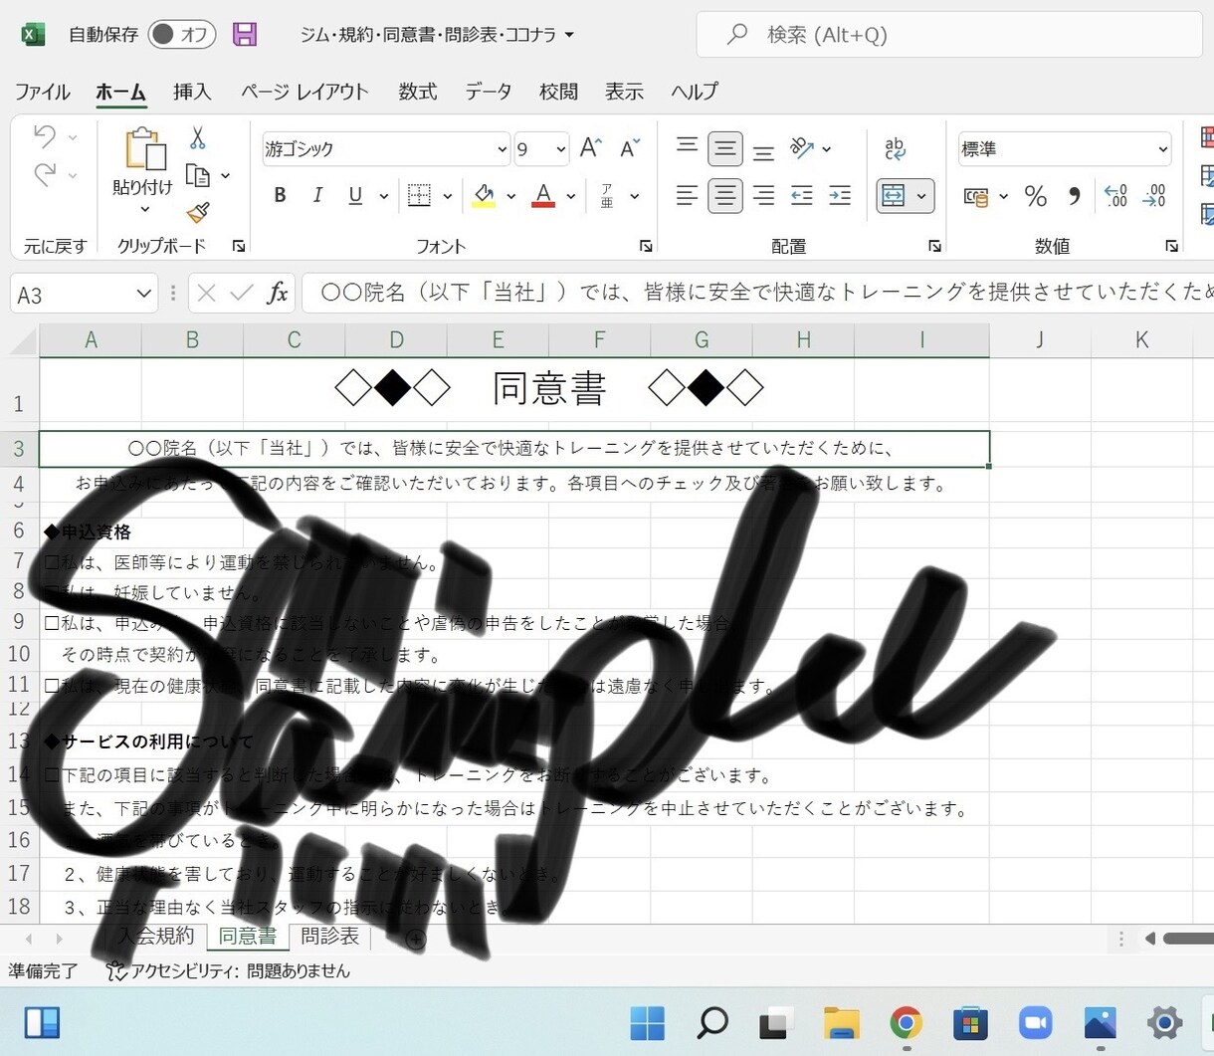Click the purple Save icon
The width and height of the screenshot is (1214, 1056).
point(245,35)
